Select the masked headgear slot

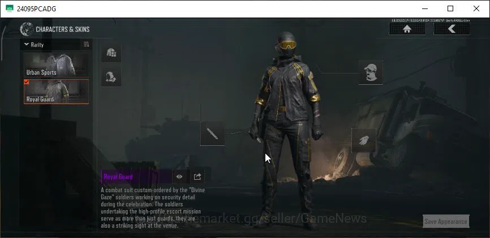click(371, 72)
